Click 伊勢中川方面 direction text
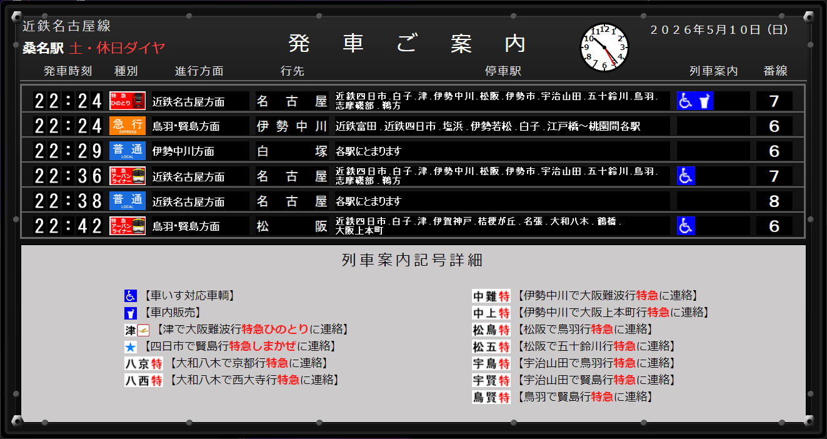The image size is (827, 439). pyautogui.click(x=183, y=151)
